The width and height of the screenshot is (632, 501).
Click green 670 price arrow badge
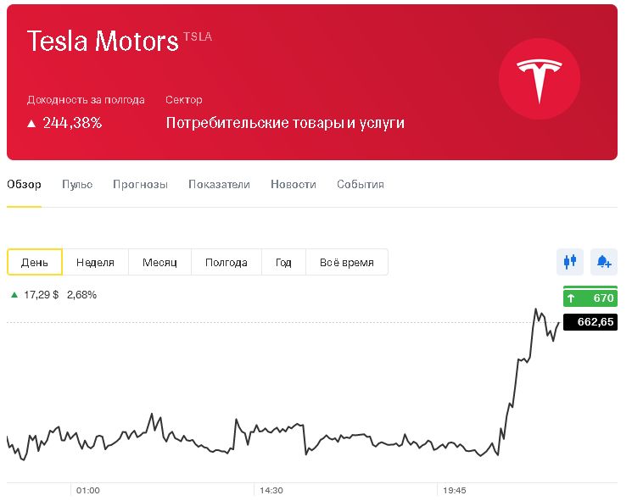point(590,298)
